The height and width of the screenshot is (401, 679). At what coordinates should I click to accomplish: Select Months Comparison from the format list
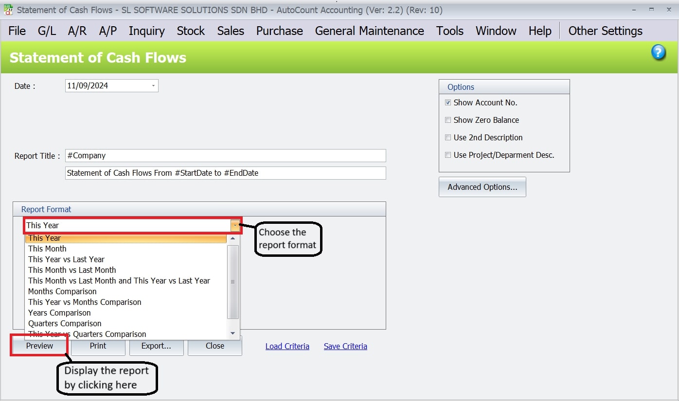(62, 291)
